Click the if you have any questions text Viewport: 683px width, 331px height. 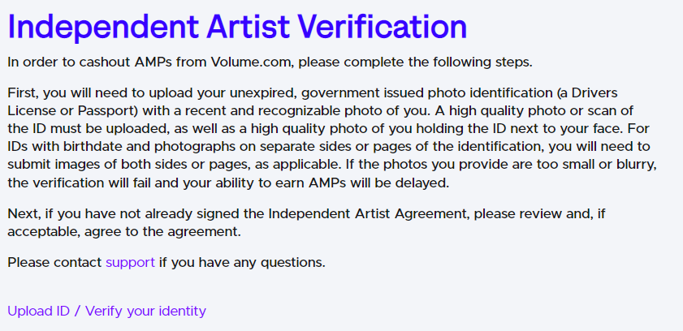point(242,263)
